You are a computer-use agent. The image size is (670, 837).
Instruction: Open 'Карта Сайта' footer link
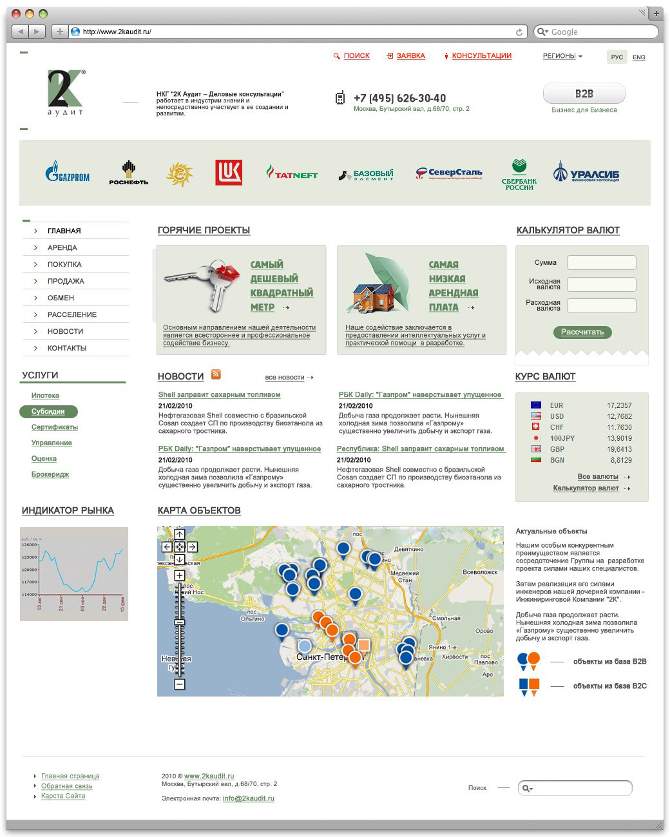(x=63, y=796)
